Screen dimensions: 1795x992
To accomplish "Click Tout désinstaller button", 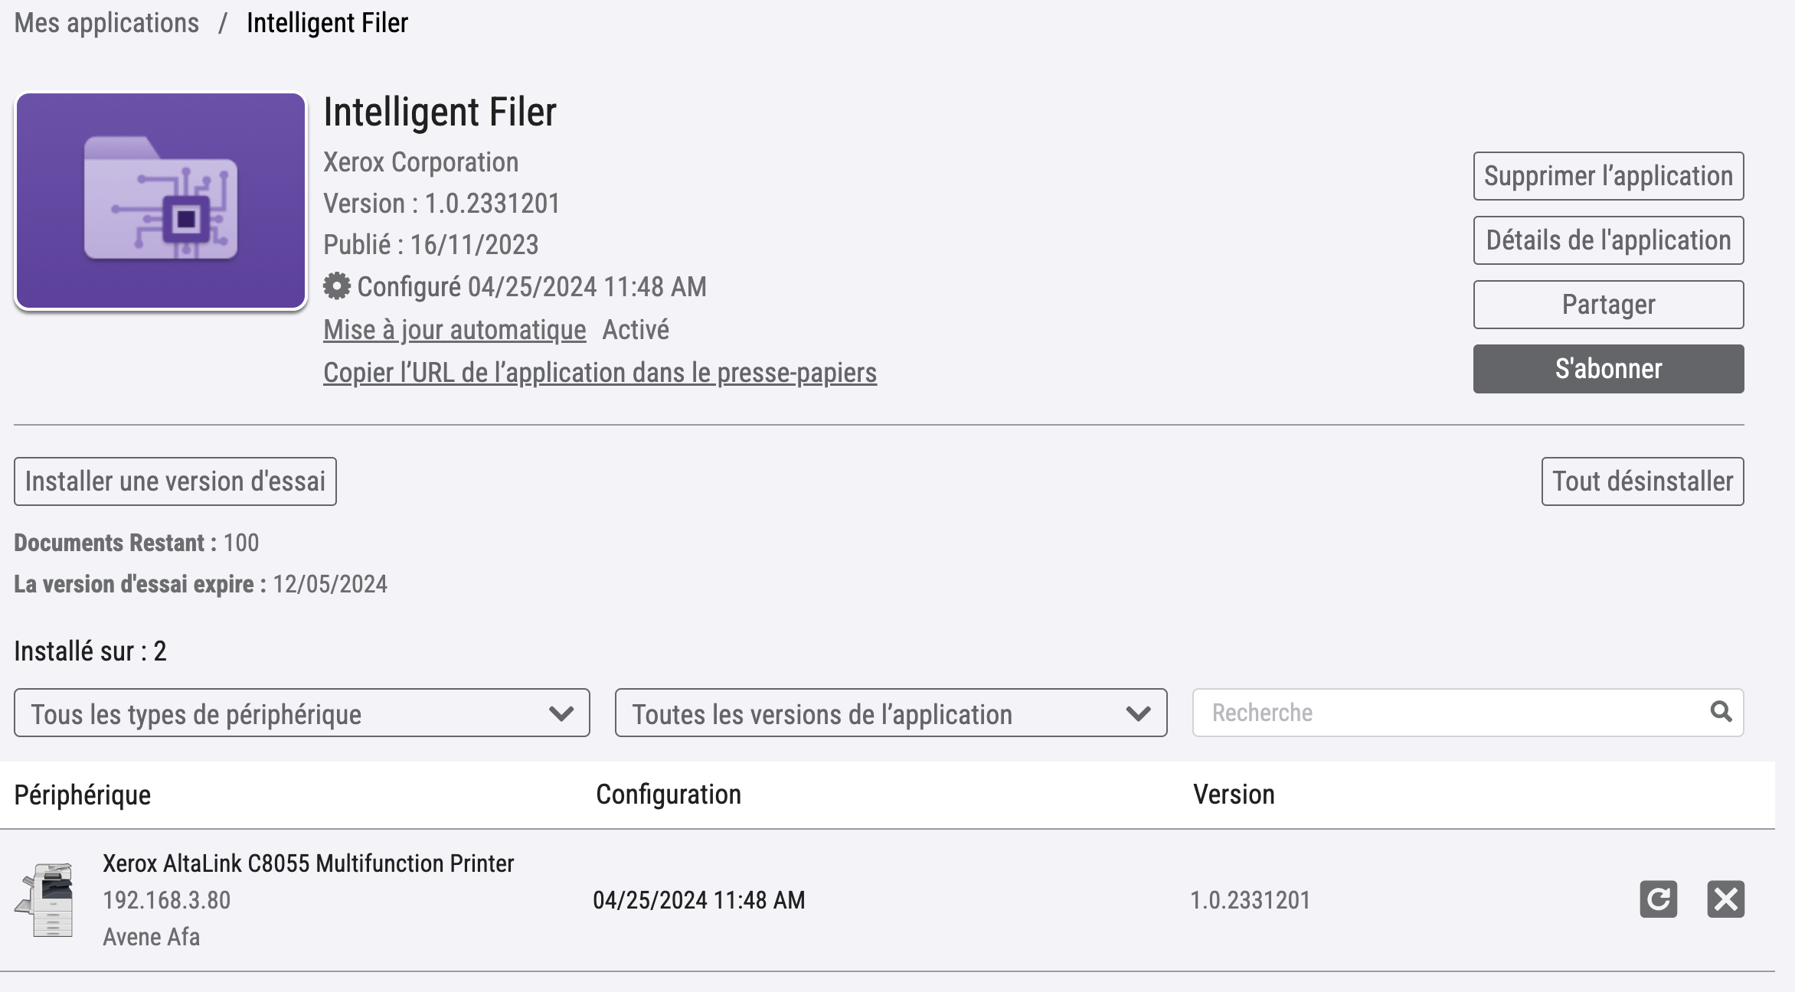I will click(x=1643, y=481).
